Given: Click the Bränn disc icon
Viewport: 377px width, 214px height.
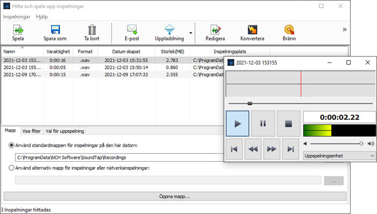Looking at the screenshot, I should 289,30.
